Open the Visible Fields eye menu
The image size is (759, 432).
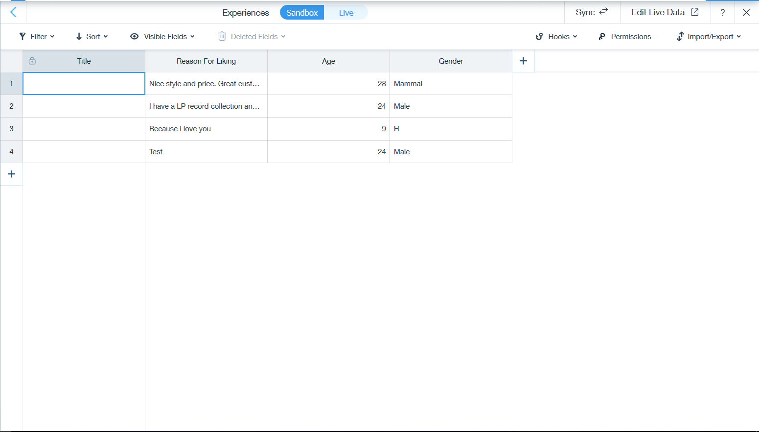(162, 37)
